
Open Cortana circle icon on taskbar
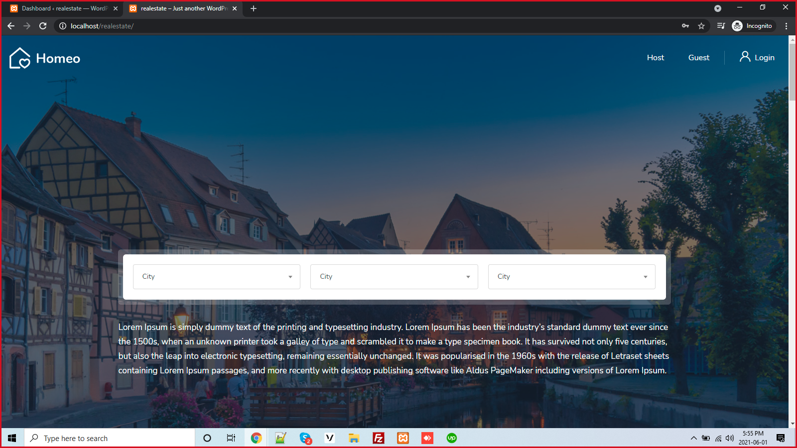click(207, 438)
